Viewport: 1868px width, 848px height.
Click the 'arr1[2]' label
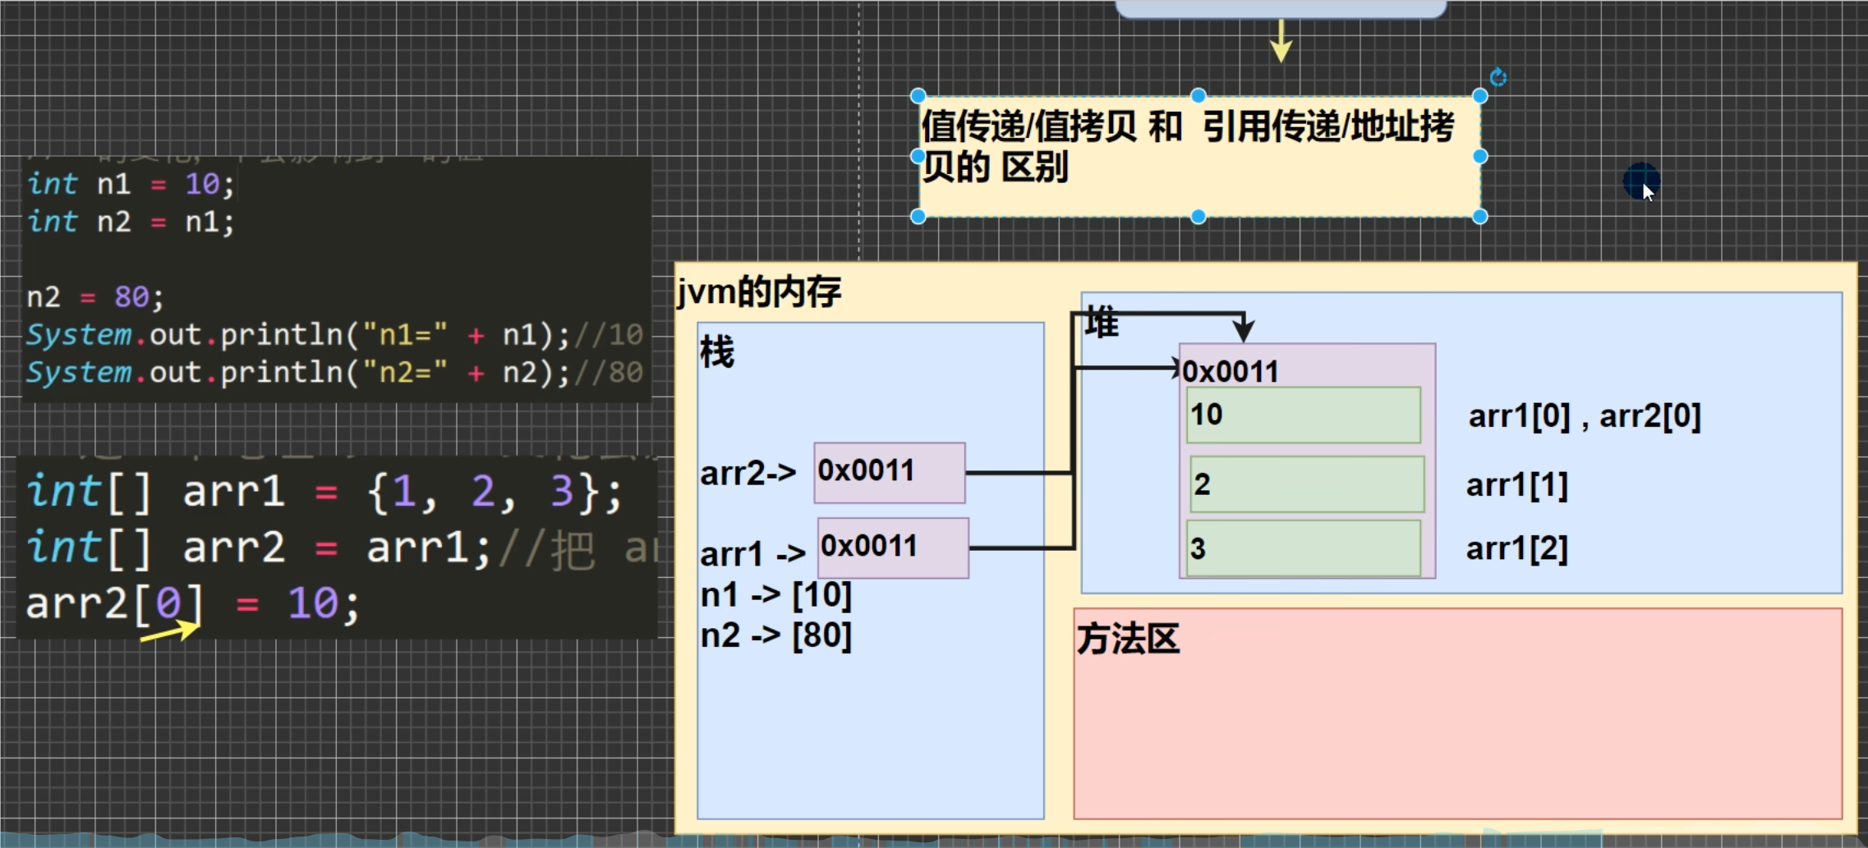1517,548
